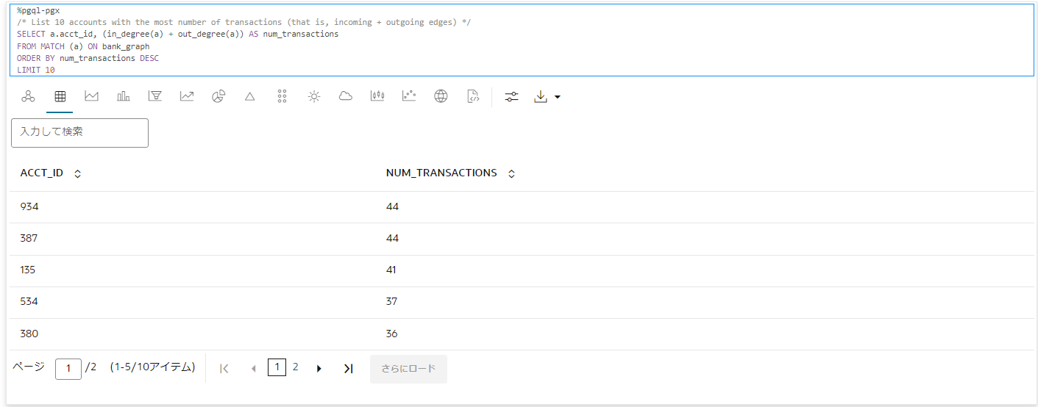Jump to the last page
The image size is (1038, 407).
[348, 369]
